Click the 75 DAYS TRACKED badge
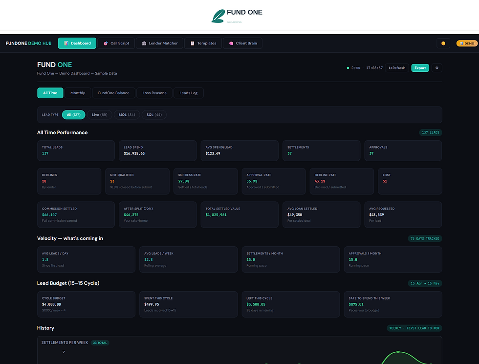The width and height of the screenshot is (479, 364). point(425,239)
